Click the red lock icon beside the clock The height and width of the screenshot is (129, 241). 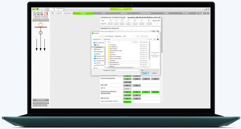coord(46,14)
